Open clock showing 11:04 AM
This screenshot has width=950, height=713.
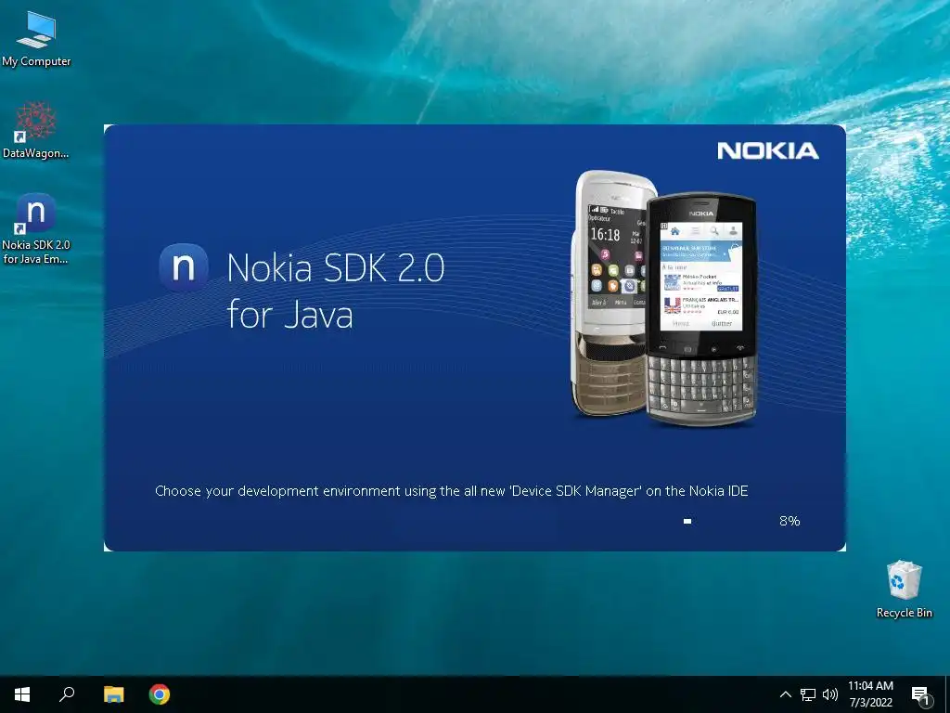[x=870, y=694]
